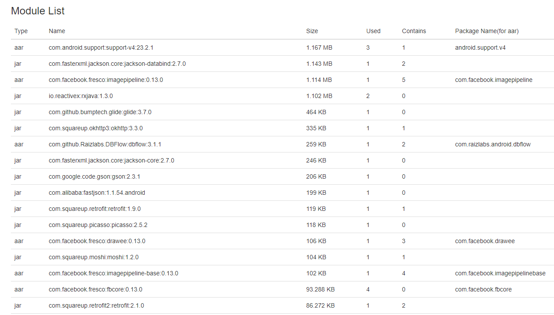Click the Type column header
This screenshot has width=554, height=315.
tap(21, 31)
